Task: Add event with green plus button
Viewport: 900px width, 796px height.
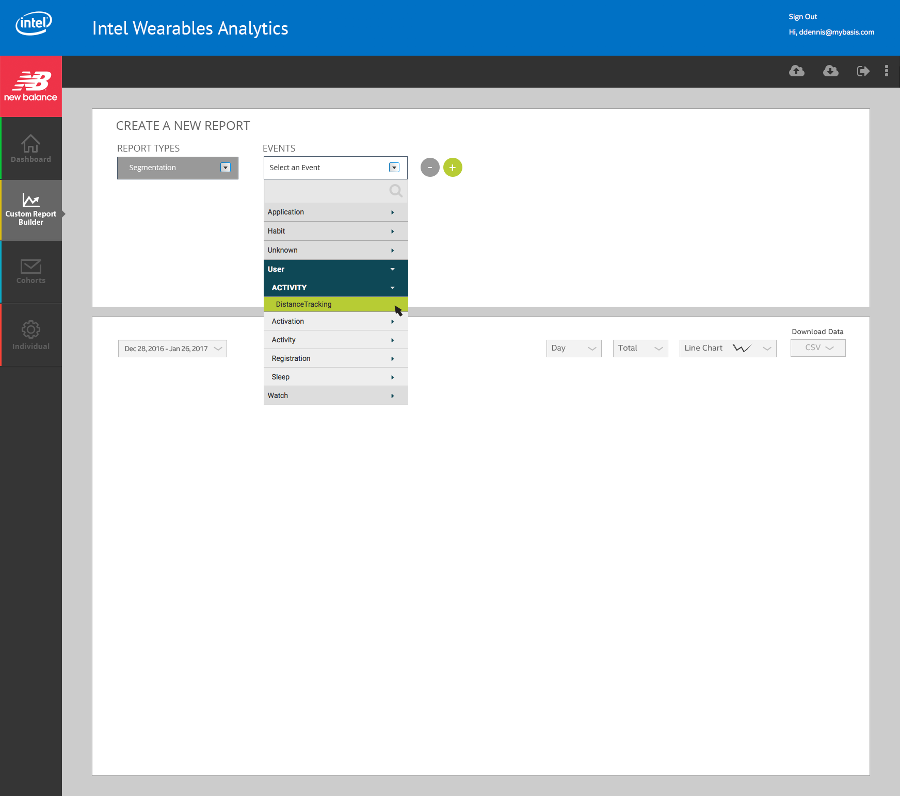Action: point(453,168)
